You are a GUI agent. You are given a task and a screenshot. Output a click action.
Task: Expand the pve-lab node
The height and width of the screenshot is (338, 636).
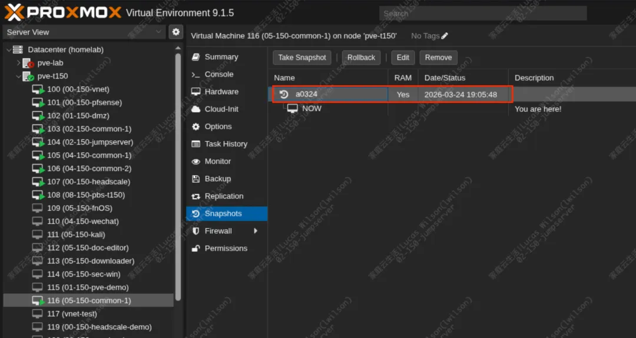(18, 63)
